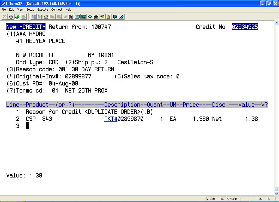Open the Execute menu

pyautogui.click(x=43, y=10)
